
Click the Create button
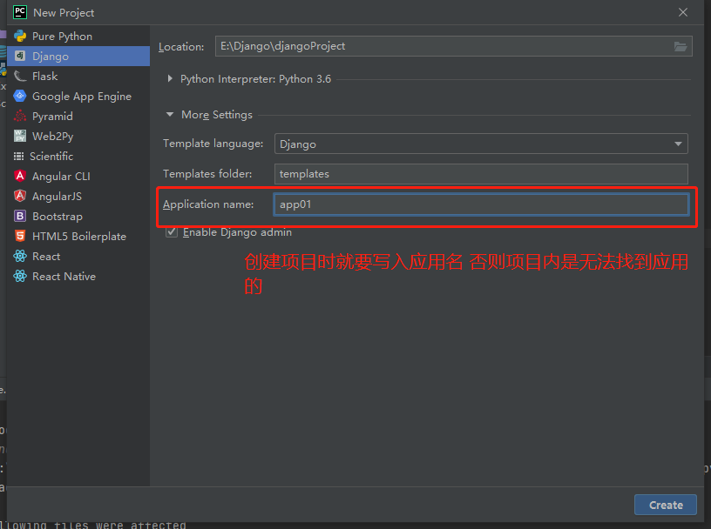coord(665,505)
